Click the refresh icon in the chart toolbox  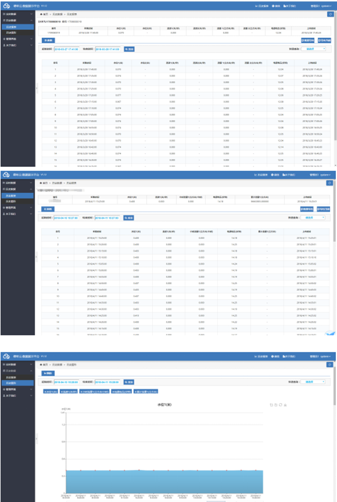(280, 404)
